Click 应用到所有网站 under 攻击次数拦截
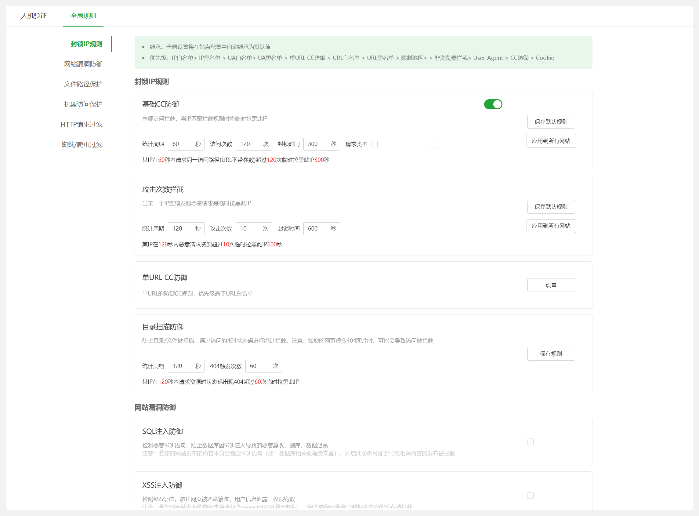 pos(551,226)
